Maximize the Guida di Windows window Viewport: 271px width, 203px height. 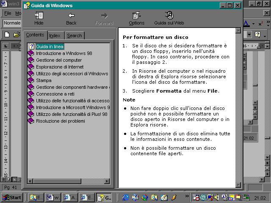pyautogui.click(x=230, y=5)
